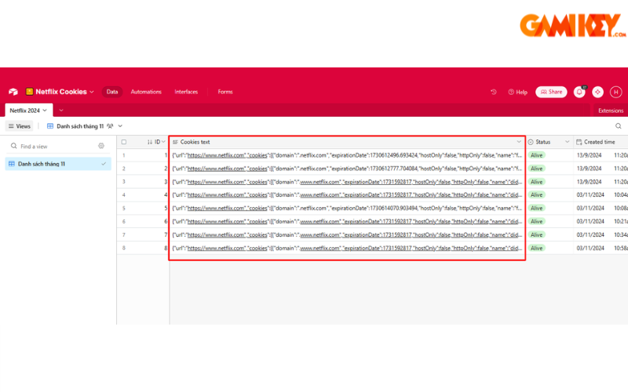This screenshot has width=628, height=392.
Task: Click the Find a view input field
Action: pos(56,147)
